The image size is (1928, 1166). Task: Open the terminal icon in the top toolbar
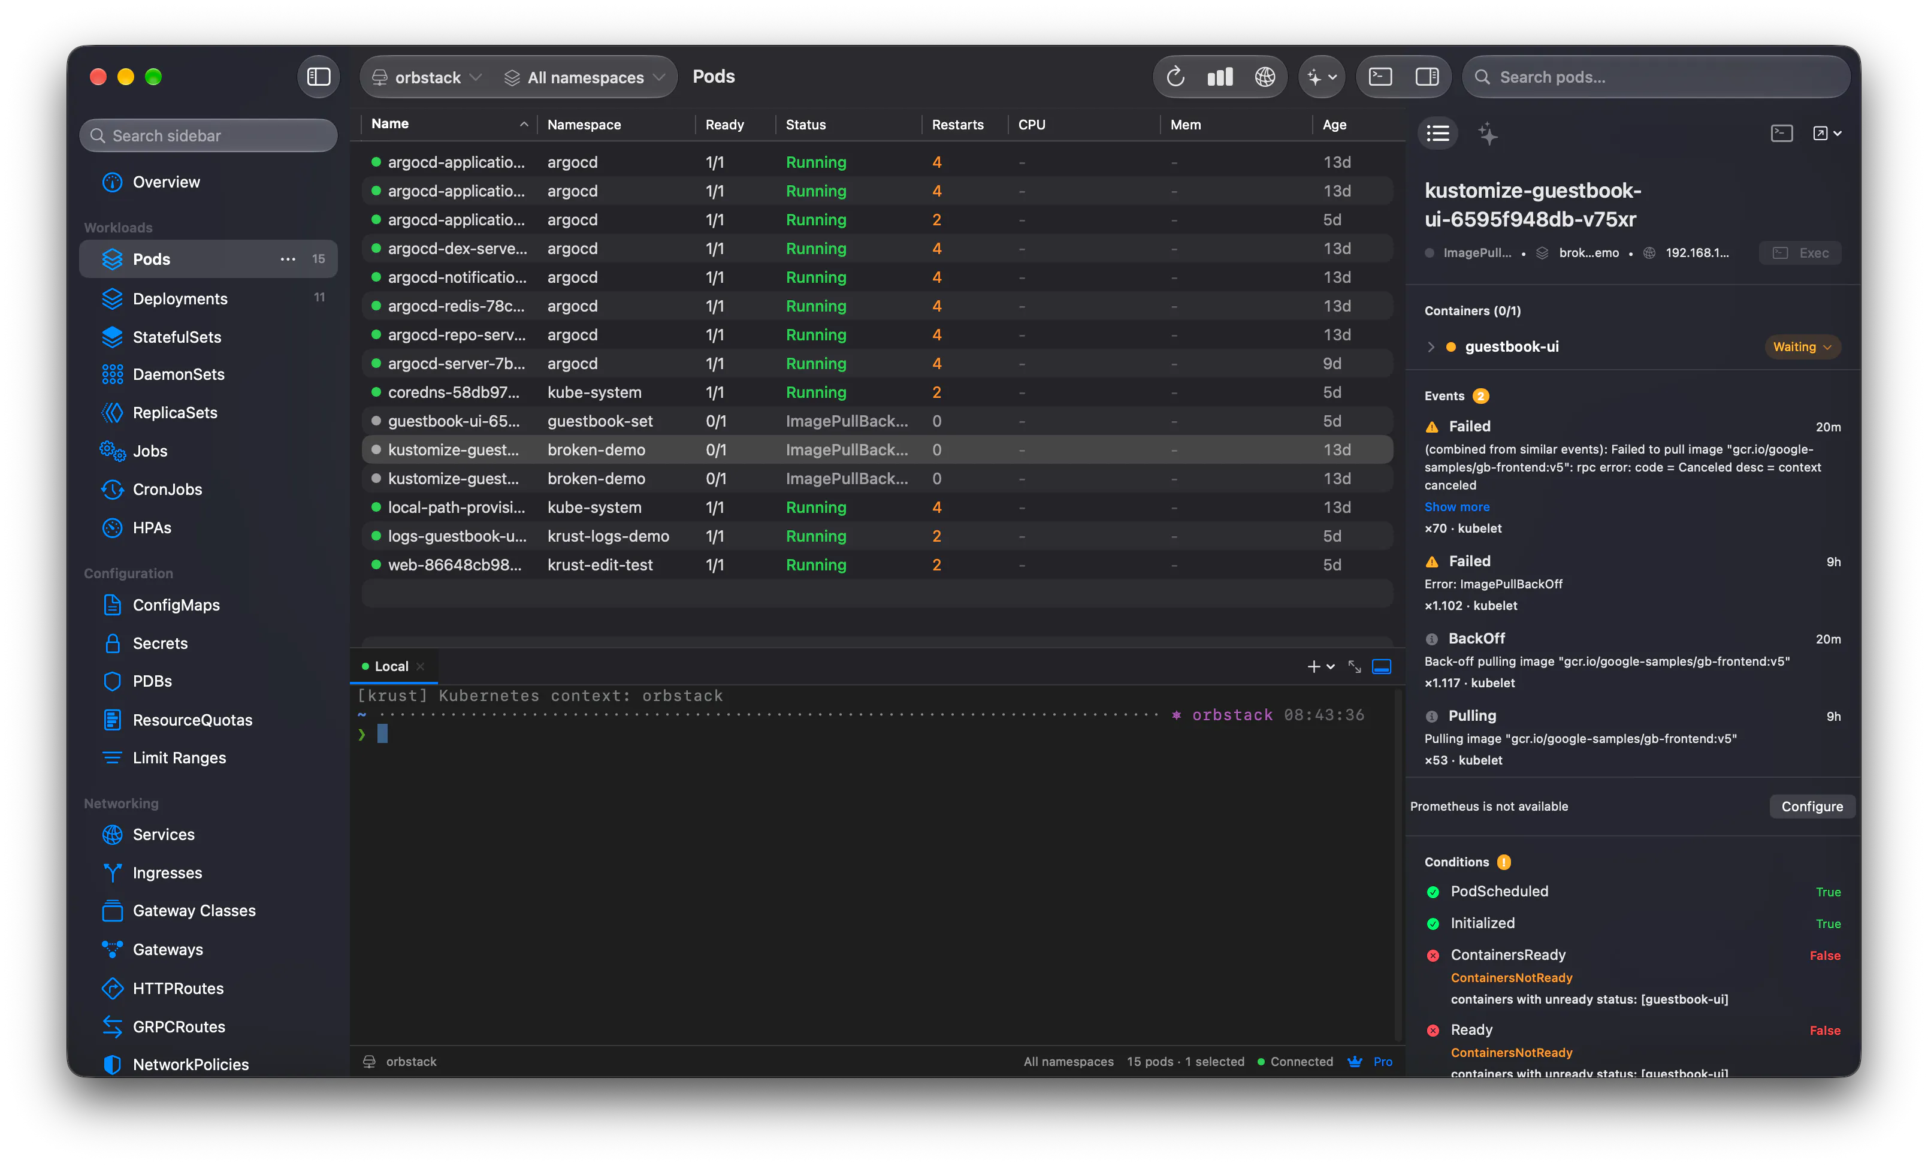(x=1380, y=77)
